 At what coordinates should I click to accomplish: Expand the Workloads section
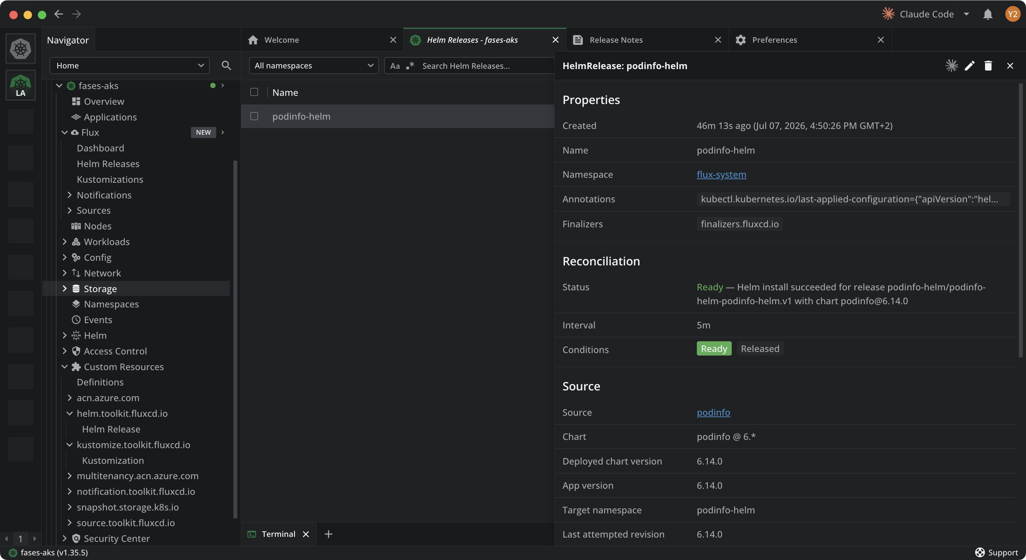coord(64,242)
